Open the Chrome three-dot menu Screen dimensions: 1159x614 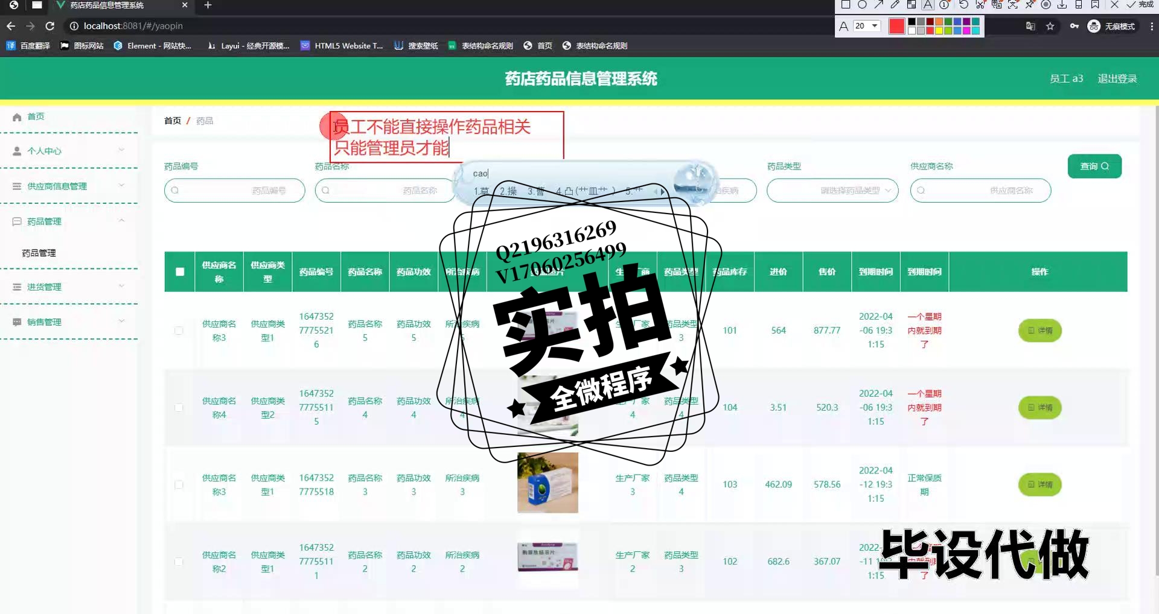[1152, 26]
